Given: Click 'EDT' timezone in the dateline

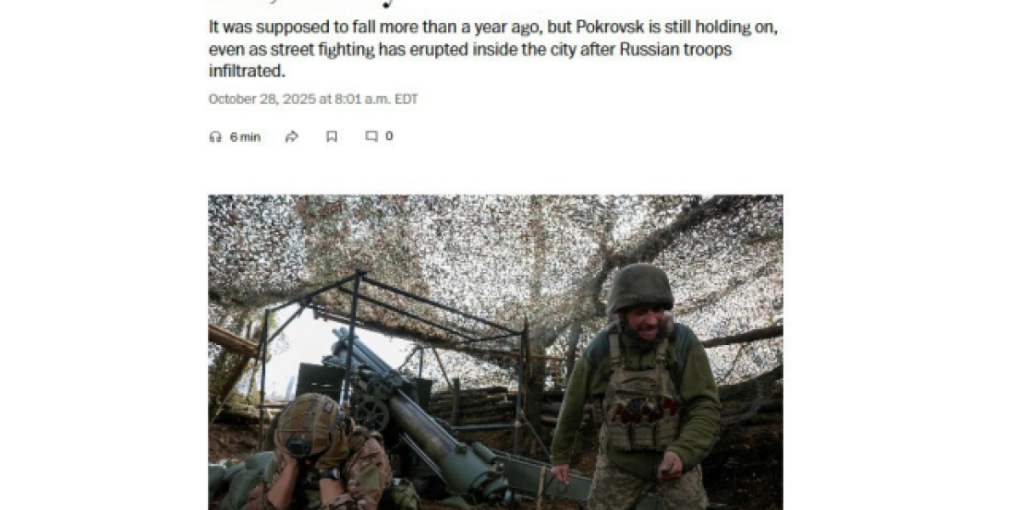Looking at the screenshot, I should coord(407,99).
